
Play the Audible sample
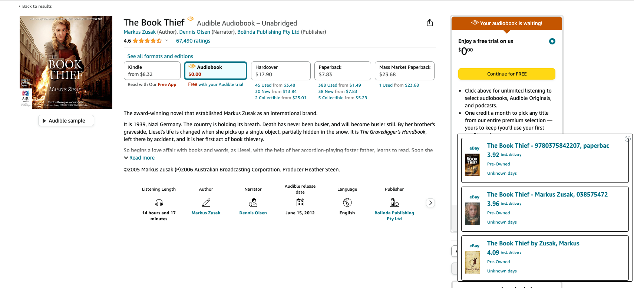click(x=66, y=121)
